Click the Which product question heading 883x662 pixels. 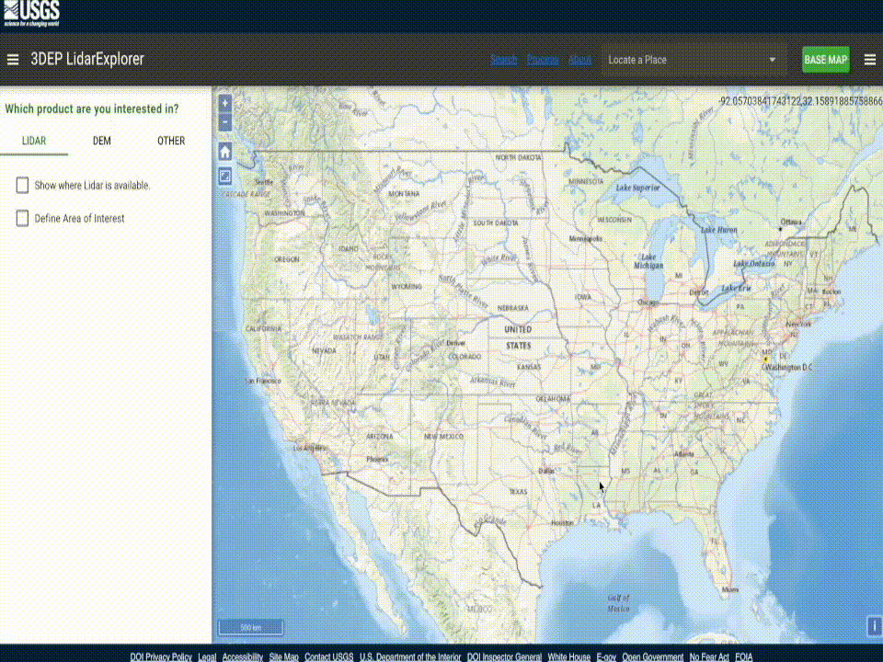(x=92, y=108)
